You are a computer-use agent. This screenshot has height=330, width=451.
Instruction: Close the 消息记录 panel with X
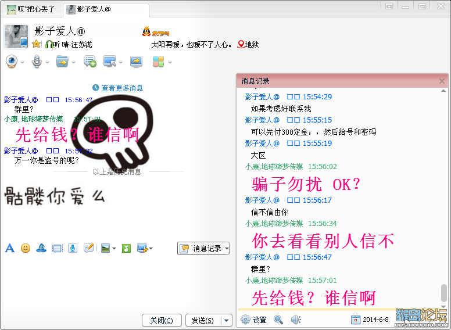click(442, 81)
